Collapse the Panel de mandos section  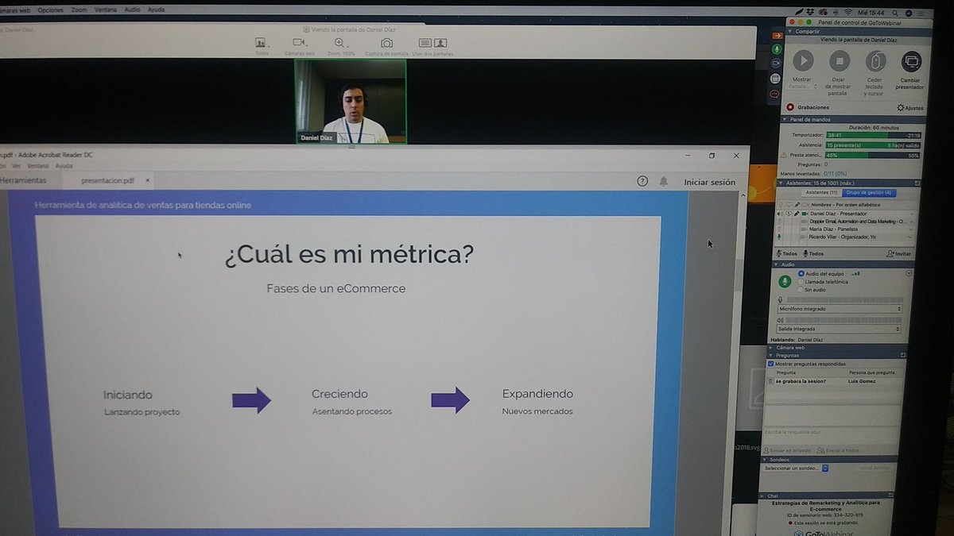pyautogui.click(x=785, y=119)
